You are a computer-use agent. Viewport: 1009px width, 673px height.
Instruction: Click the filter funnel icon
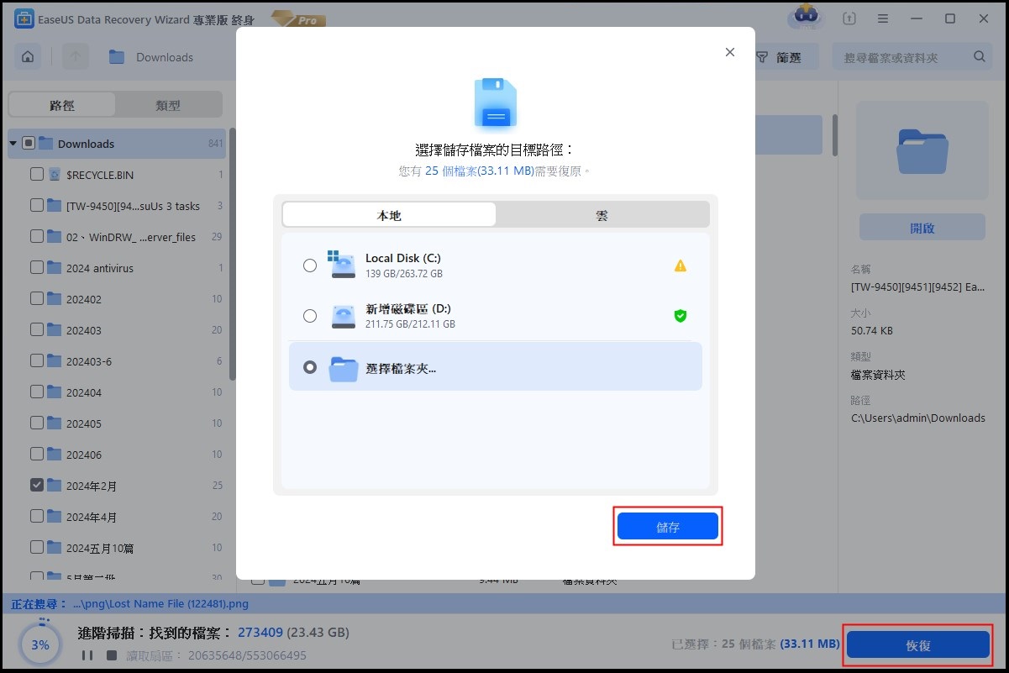[762, 57]
